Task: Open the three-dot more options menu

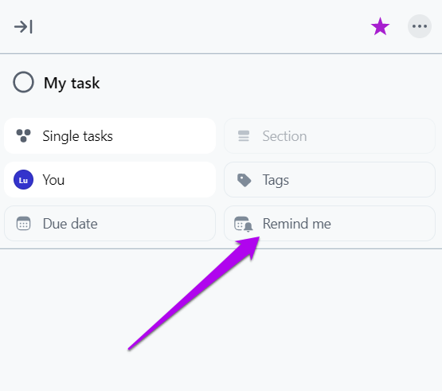Action: click(420, 26)
